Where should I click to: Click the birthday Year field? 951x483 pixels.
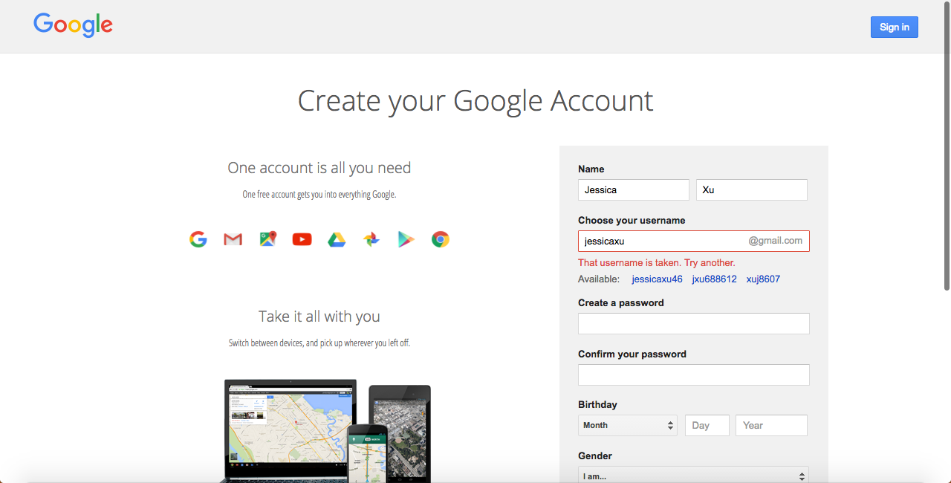click(771, 425)
